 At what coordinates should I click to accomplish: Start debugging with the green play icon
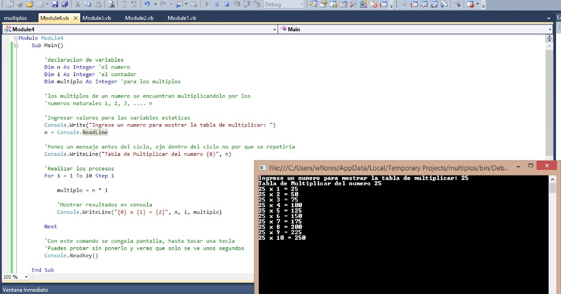(x=207, y=4)
